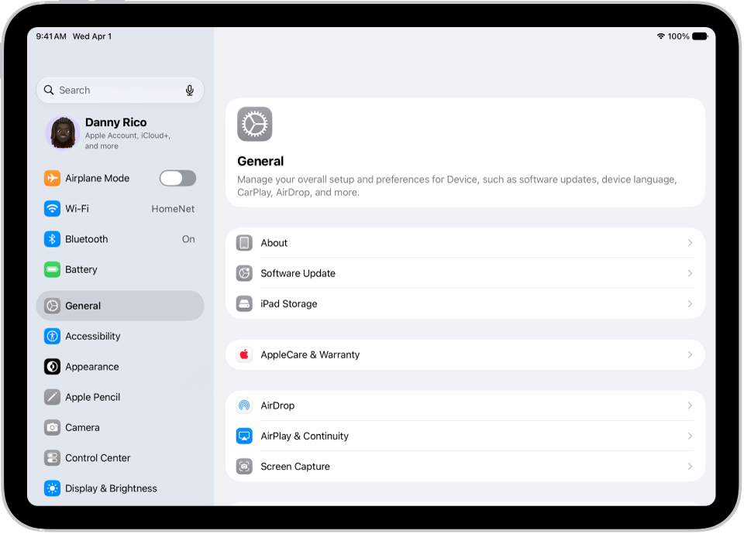
Task: Tap the iPad Storage drive icon
Action: pyautogui.click(x=244, y=303)
